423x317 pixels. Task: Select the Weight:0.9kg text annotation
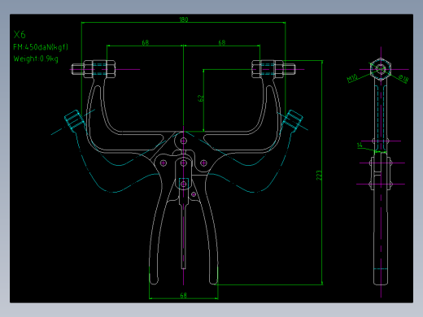36,59
